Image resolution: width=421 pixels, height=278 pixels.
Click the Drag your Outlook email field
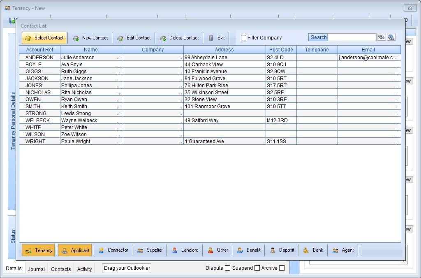click(x=127, y=268)
